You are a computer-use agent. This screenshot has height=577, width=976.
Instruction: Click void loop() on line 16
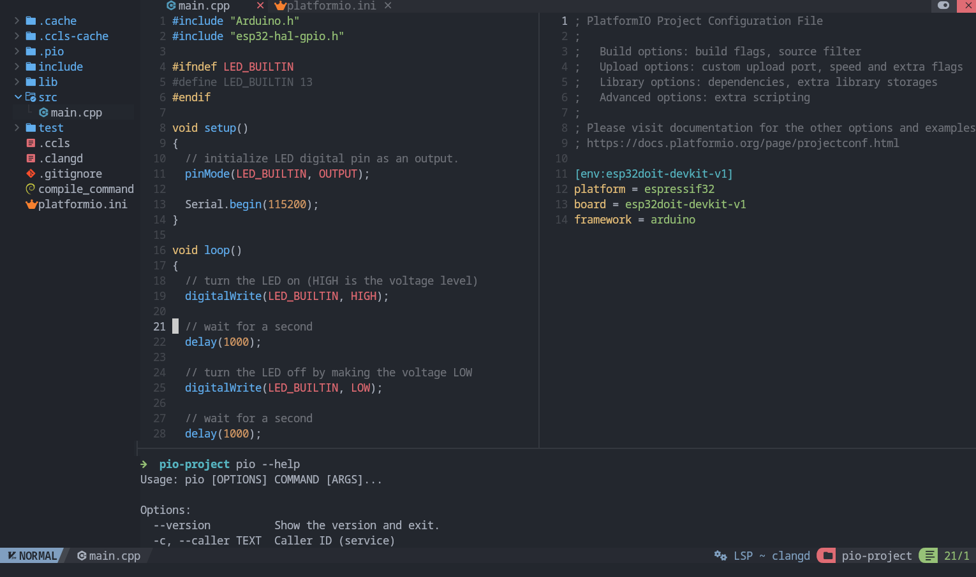207,250
